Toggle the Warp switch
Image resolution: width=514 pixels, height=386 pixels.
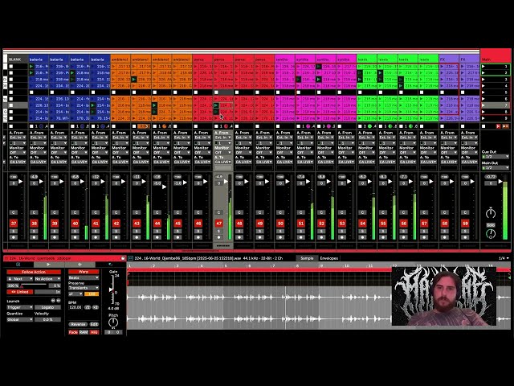click(x=84, y=272)
